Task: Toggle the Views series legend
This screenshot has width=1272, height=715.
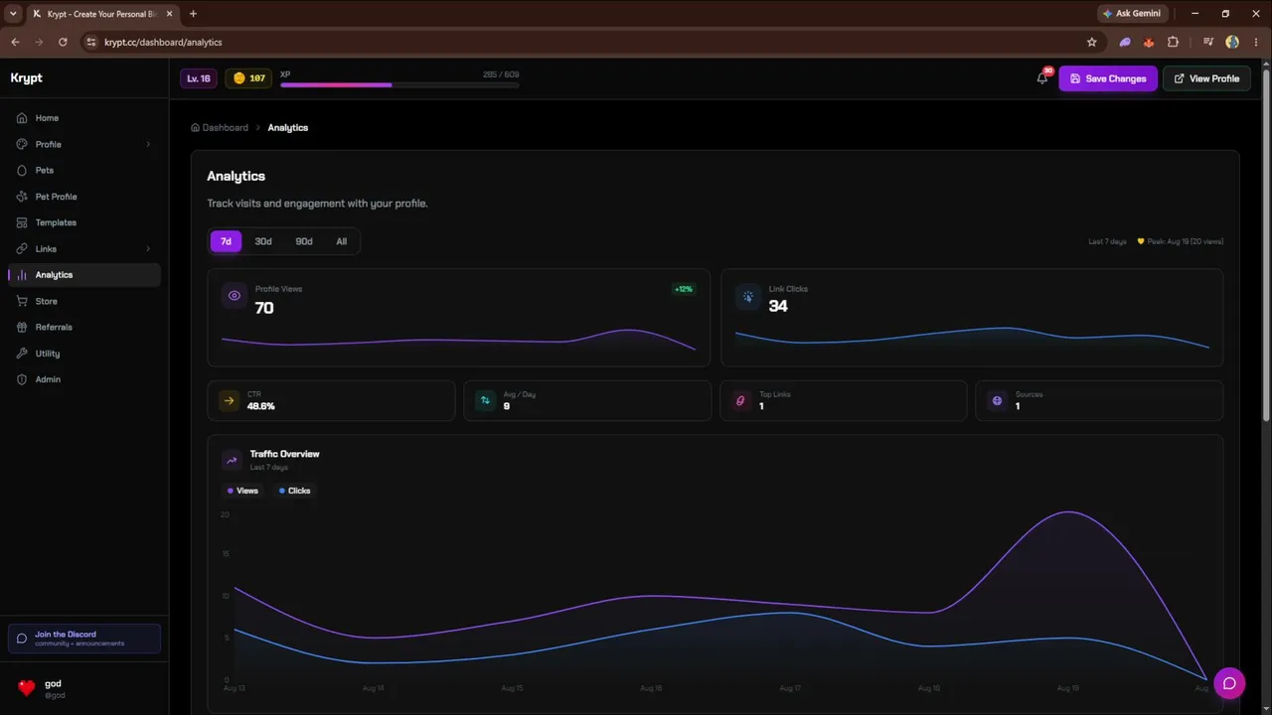Action: point(242,491)
